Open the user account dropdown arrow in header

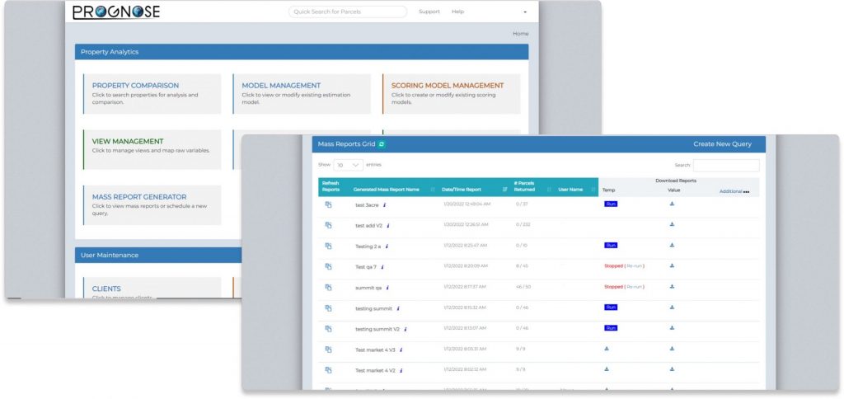point(525,12)
